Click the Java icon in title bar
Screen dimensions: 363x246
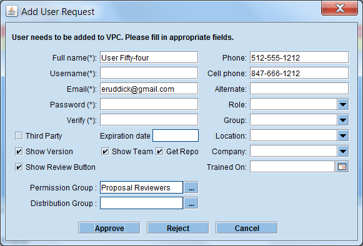pos(12,11)
